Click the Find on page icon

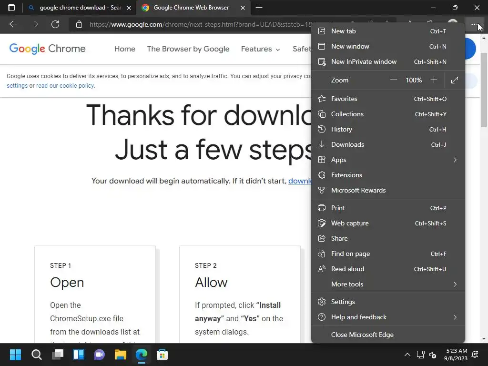tap(322, 254)
